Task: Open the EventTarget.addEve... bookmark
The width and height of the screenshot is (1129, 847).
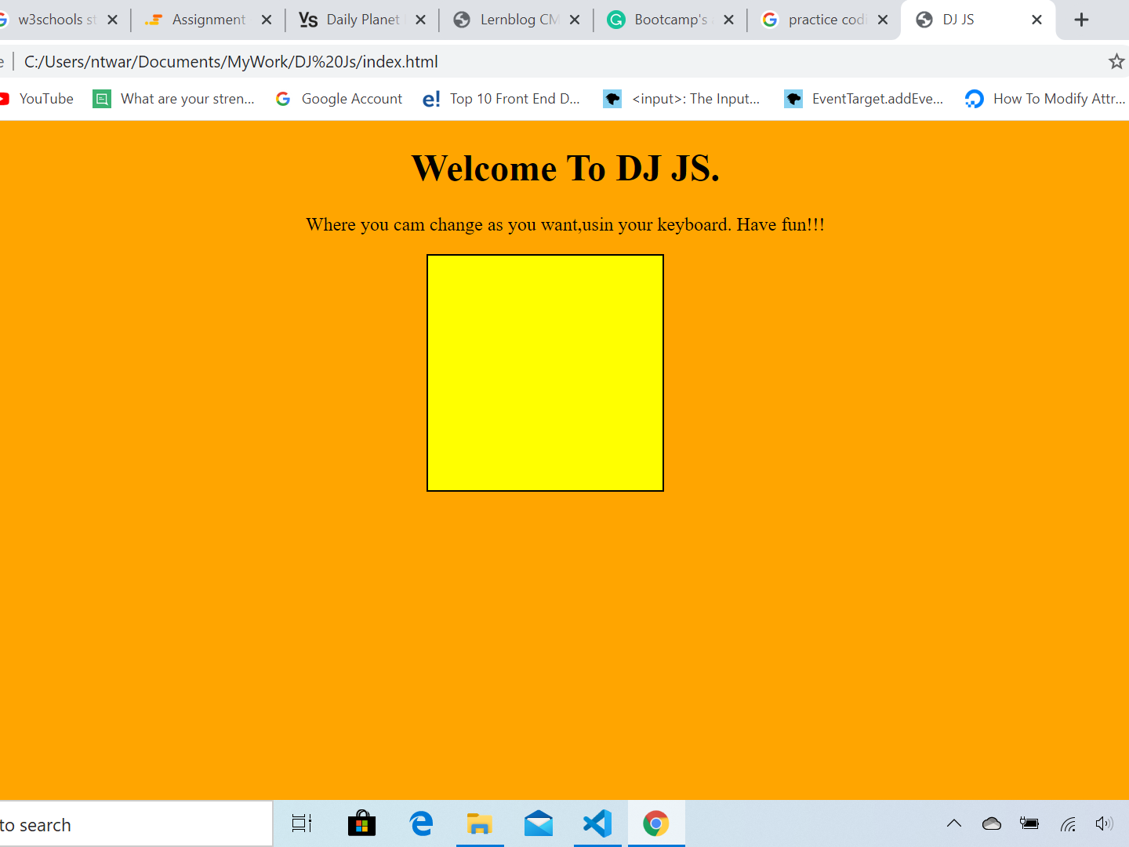Action: tap(877, 99)
